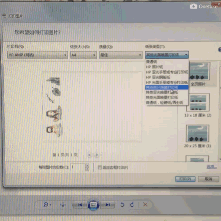
Task: Select the 13 x 18 厘米 layout thumbnail
Action: pos(198,102)
